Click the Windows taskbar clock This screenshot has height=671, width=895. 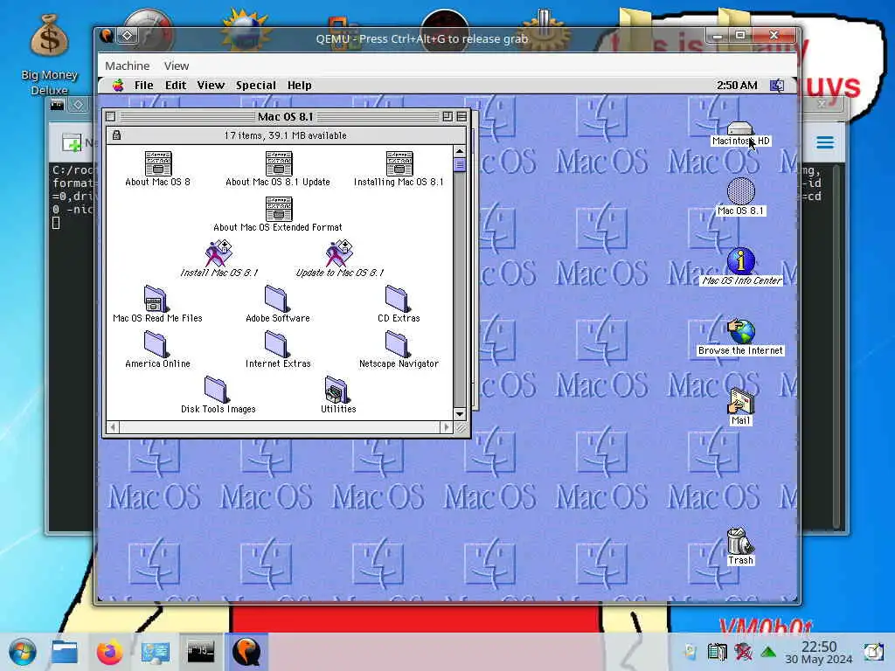point(819,652)
